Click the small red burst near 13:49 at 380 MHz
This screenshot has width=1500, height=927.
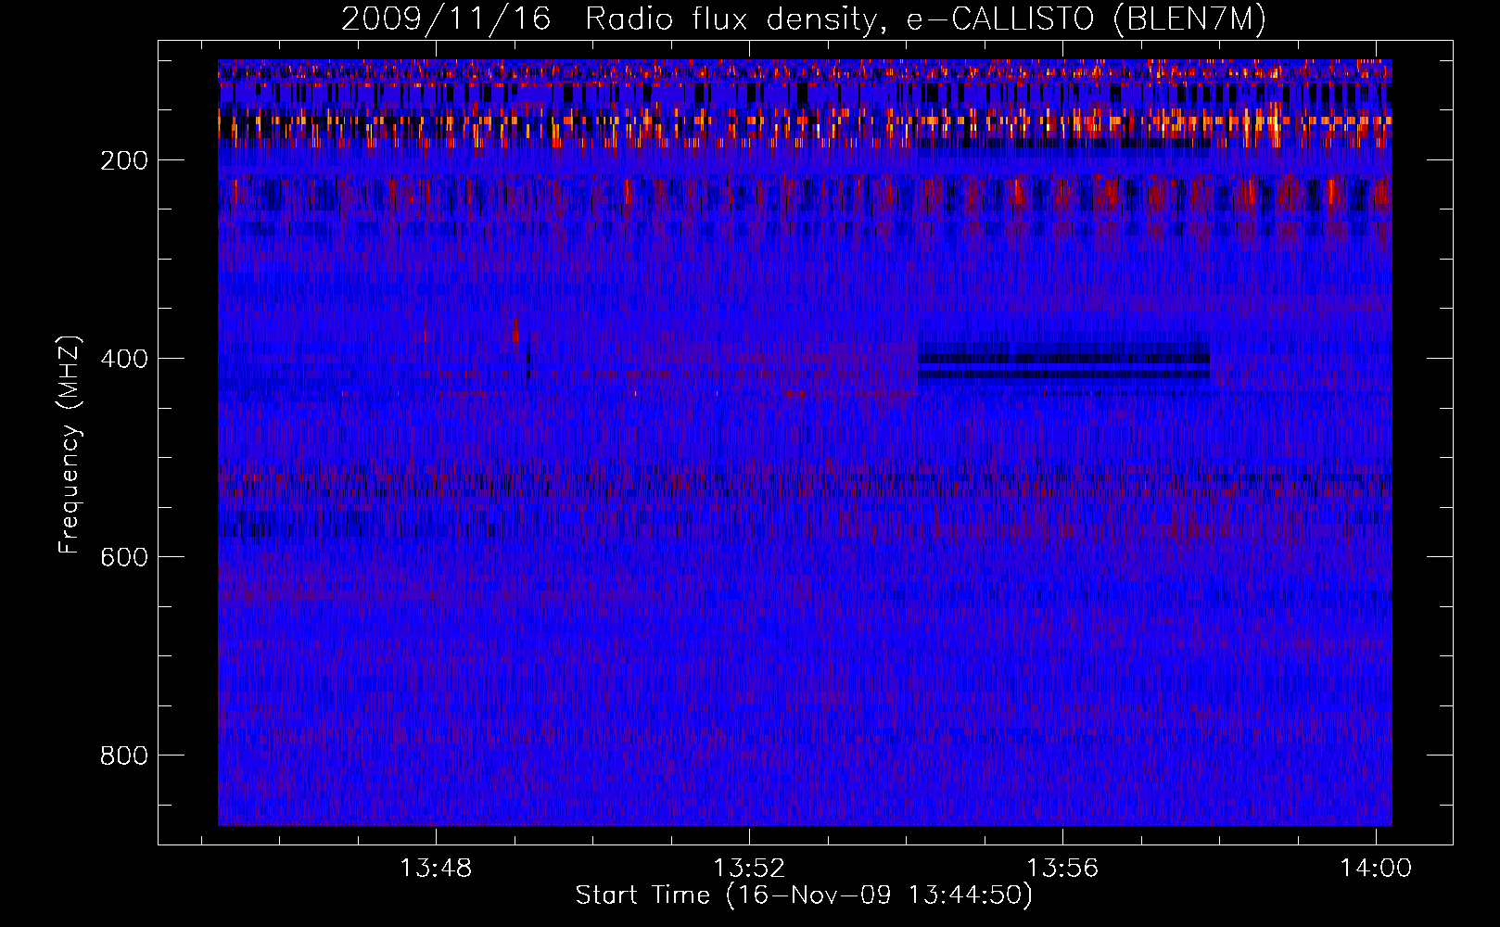pos(515,331)
